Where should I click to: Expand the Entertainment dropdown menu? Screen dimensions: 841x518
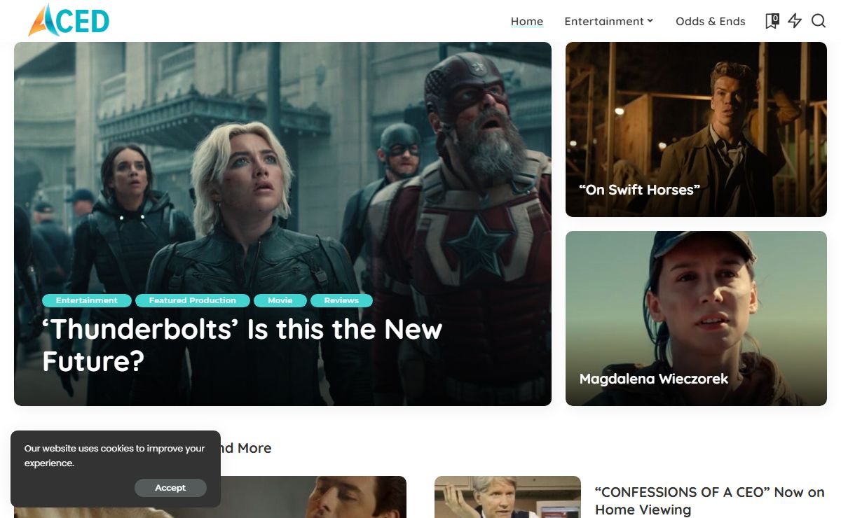pos(609,21)
